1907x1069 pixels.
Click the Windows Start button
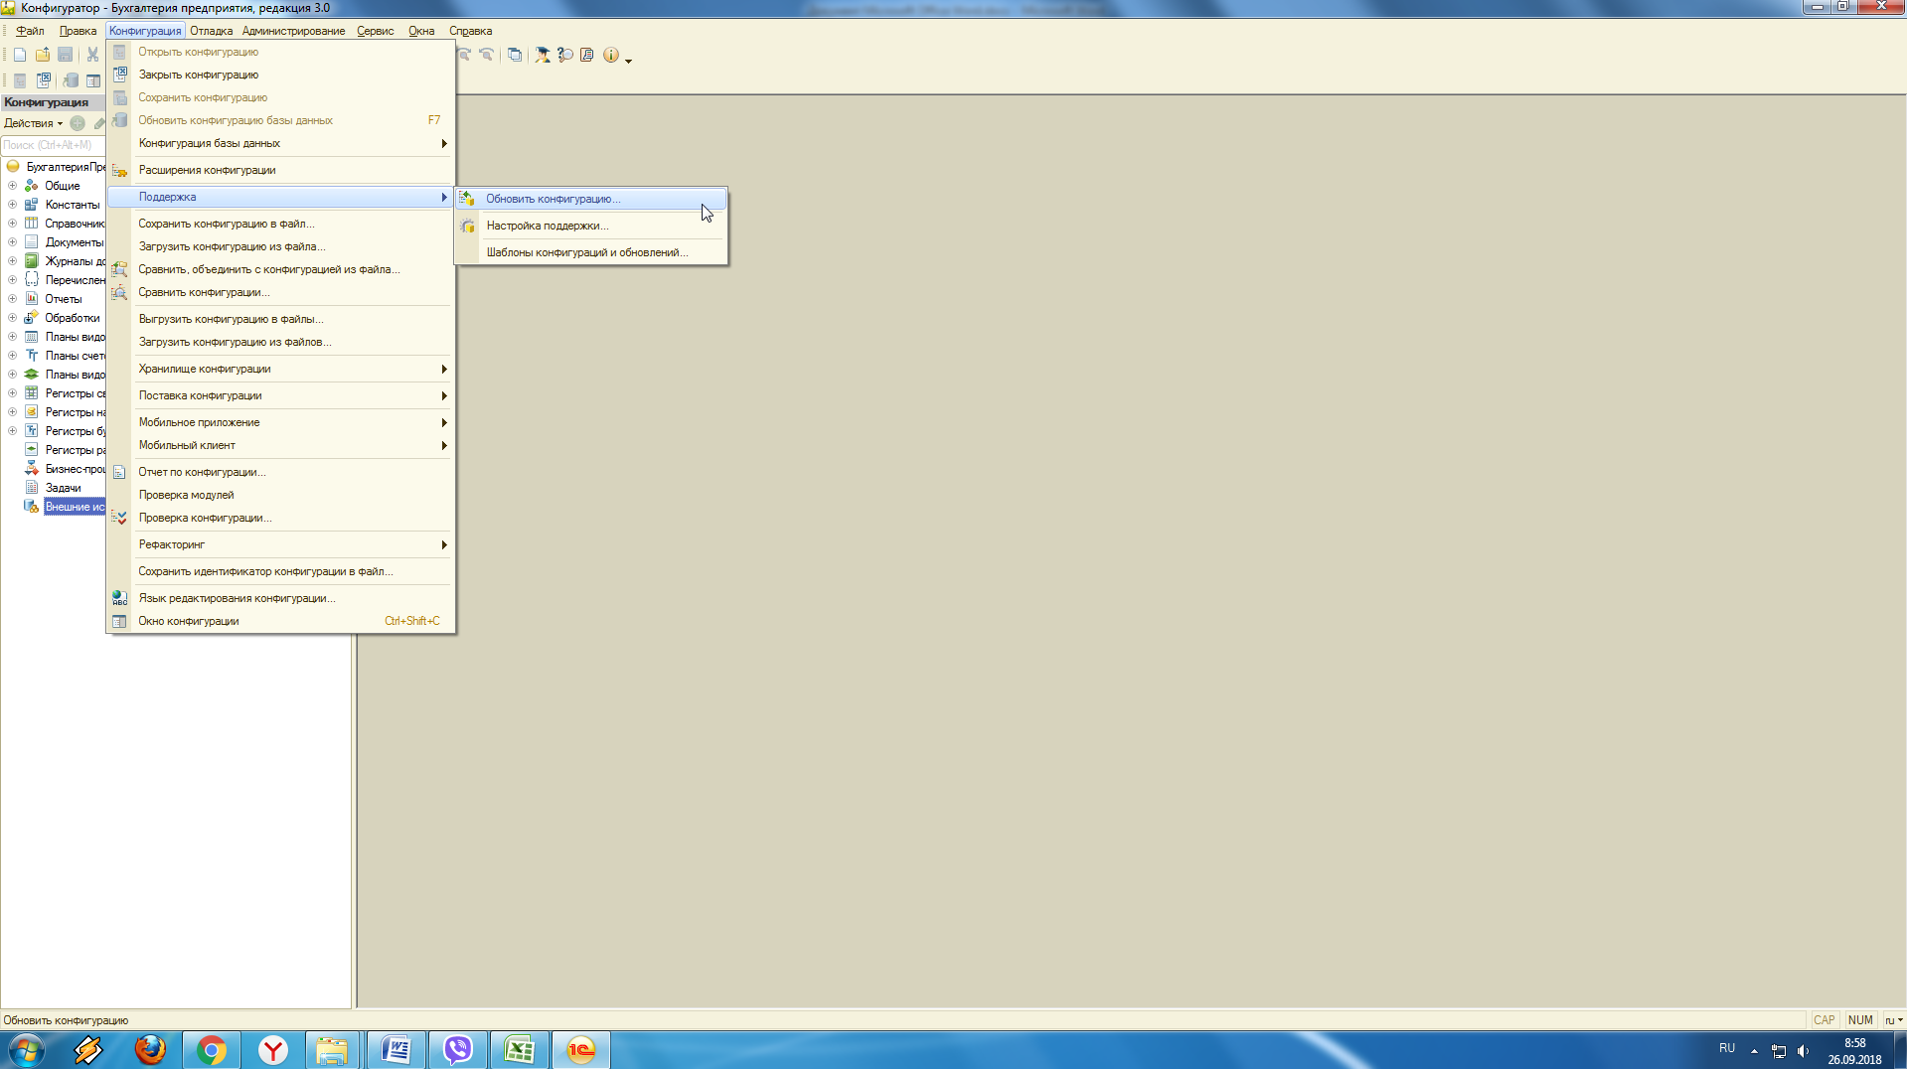(26, 1049)
